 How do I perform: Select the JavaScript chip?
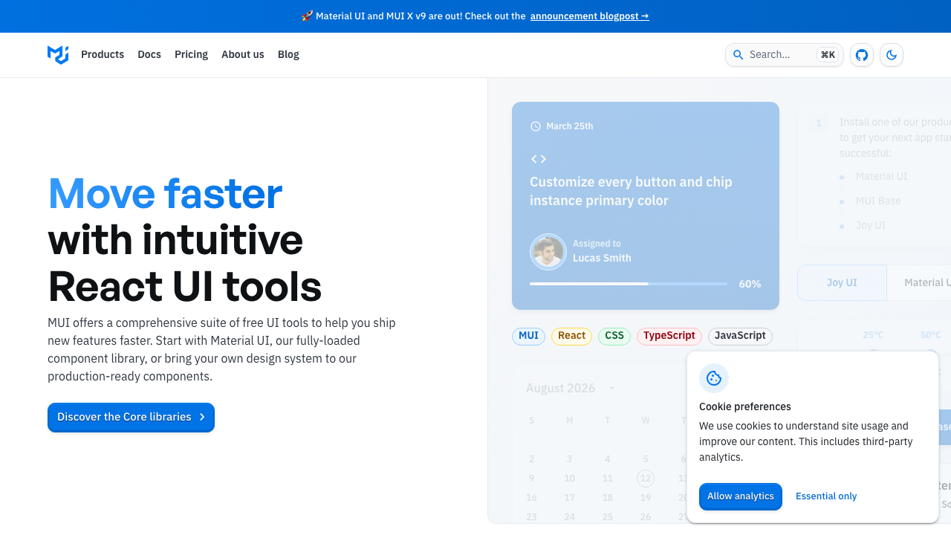click(740, 336)
